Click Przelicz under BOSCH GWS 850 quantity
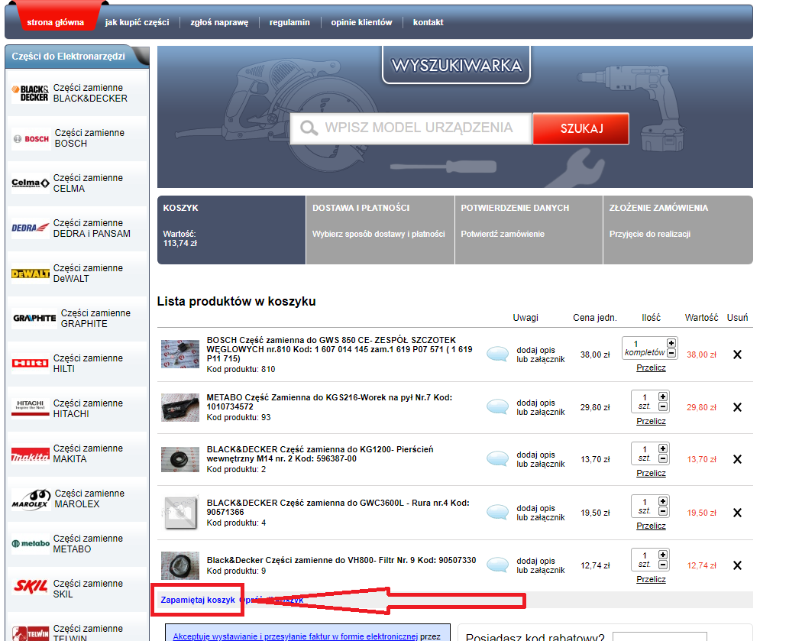 651,367
